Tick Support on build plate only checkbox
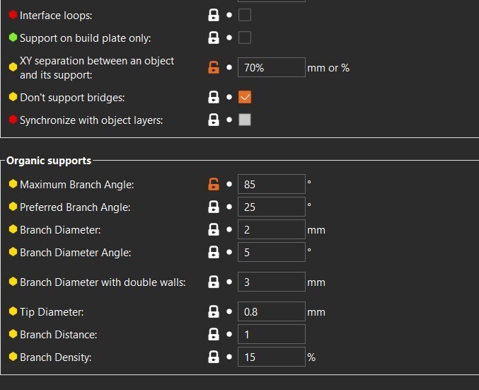Screen dimensions: 479x390 pyautogui.click(x=245, y=38)
